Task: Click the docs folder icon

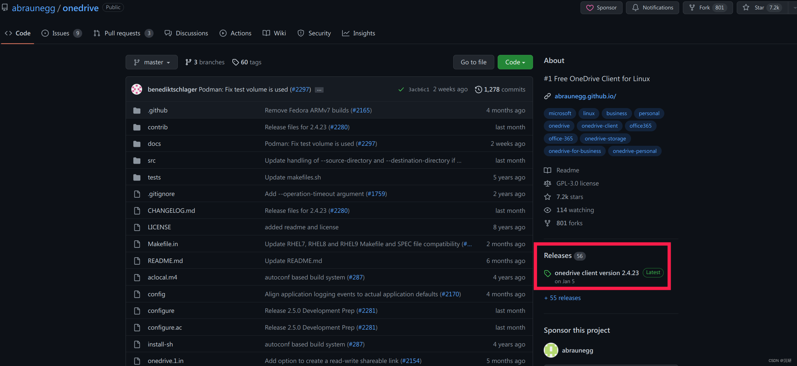Action: click(x=137, y=144)
